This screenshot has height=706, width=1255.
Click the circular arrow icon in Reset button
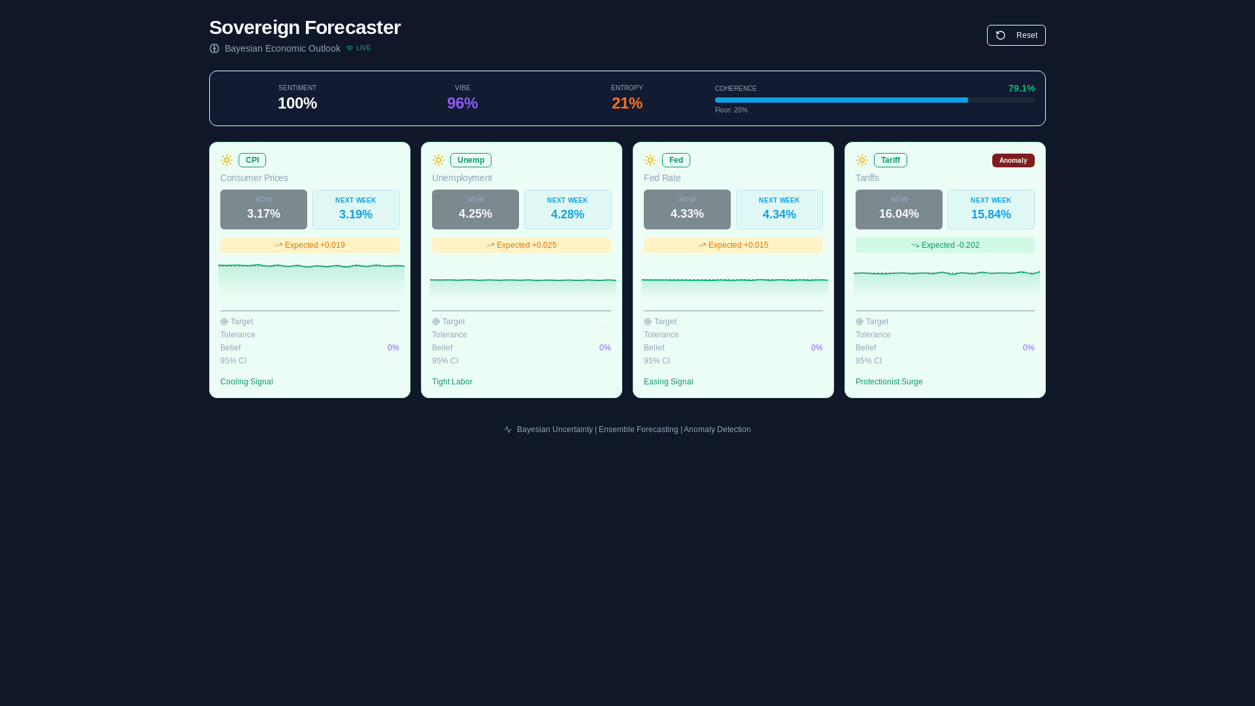tap(1001, 35)
